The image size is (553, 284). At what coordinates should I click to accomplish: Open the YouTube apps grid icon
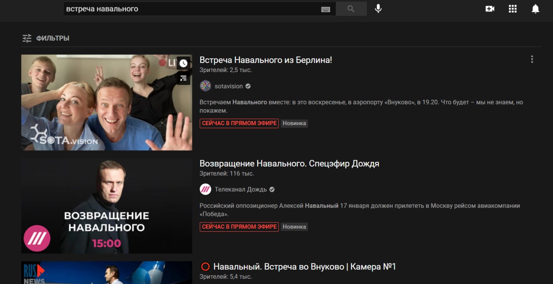[x=513, y=9]
